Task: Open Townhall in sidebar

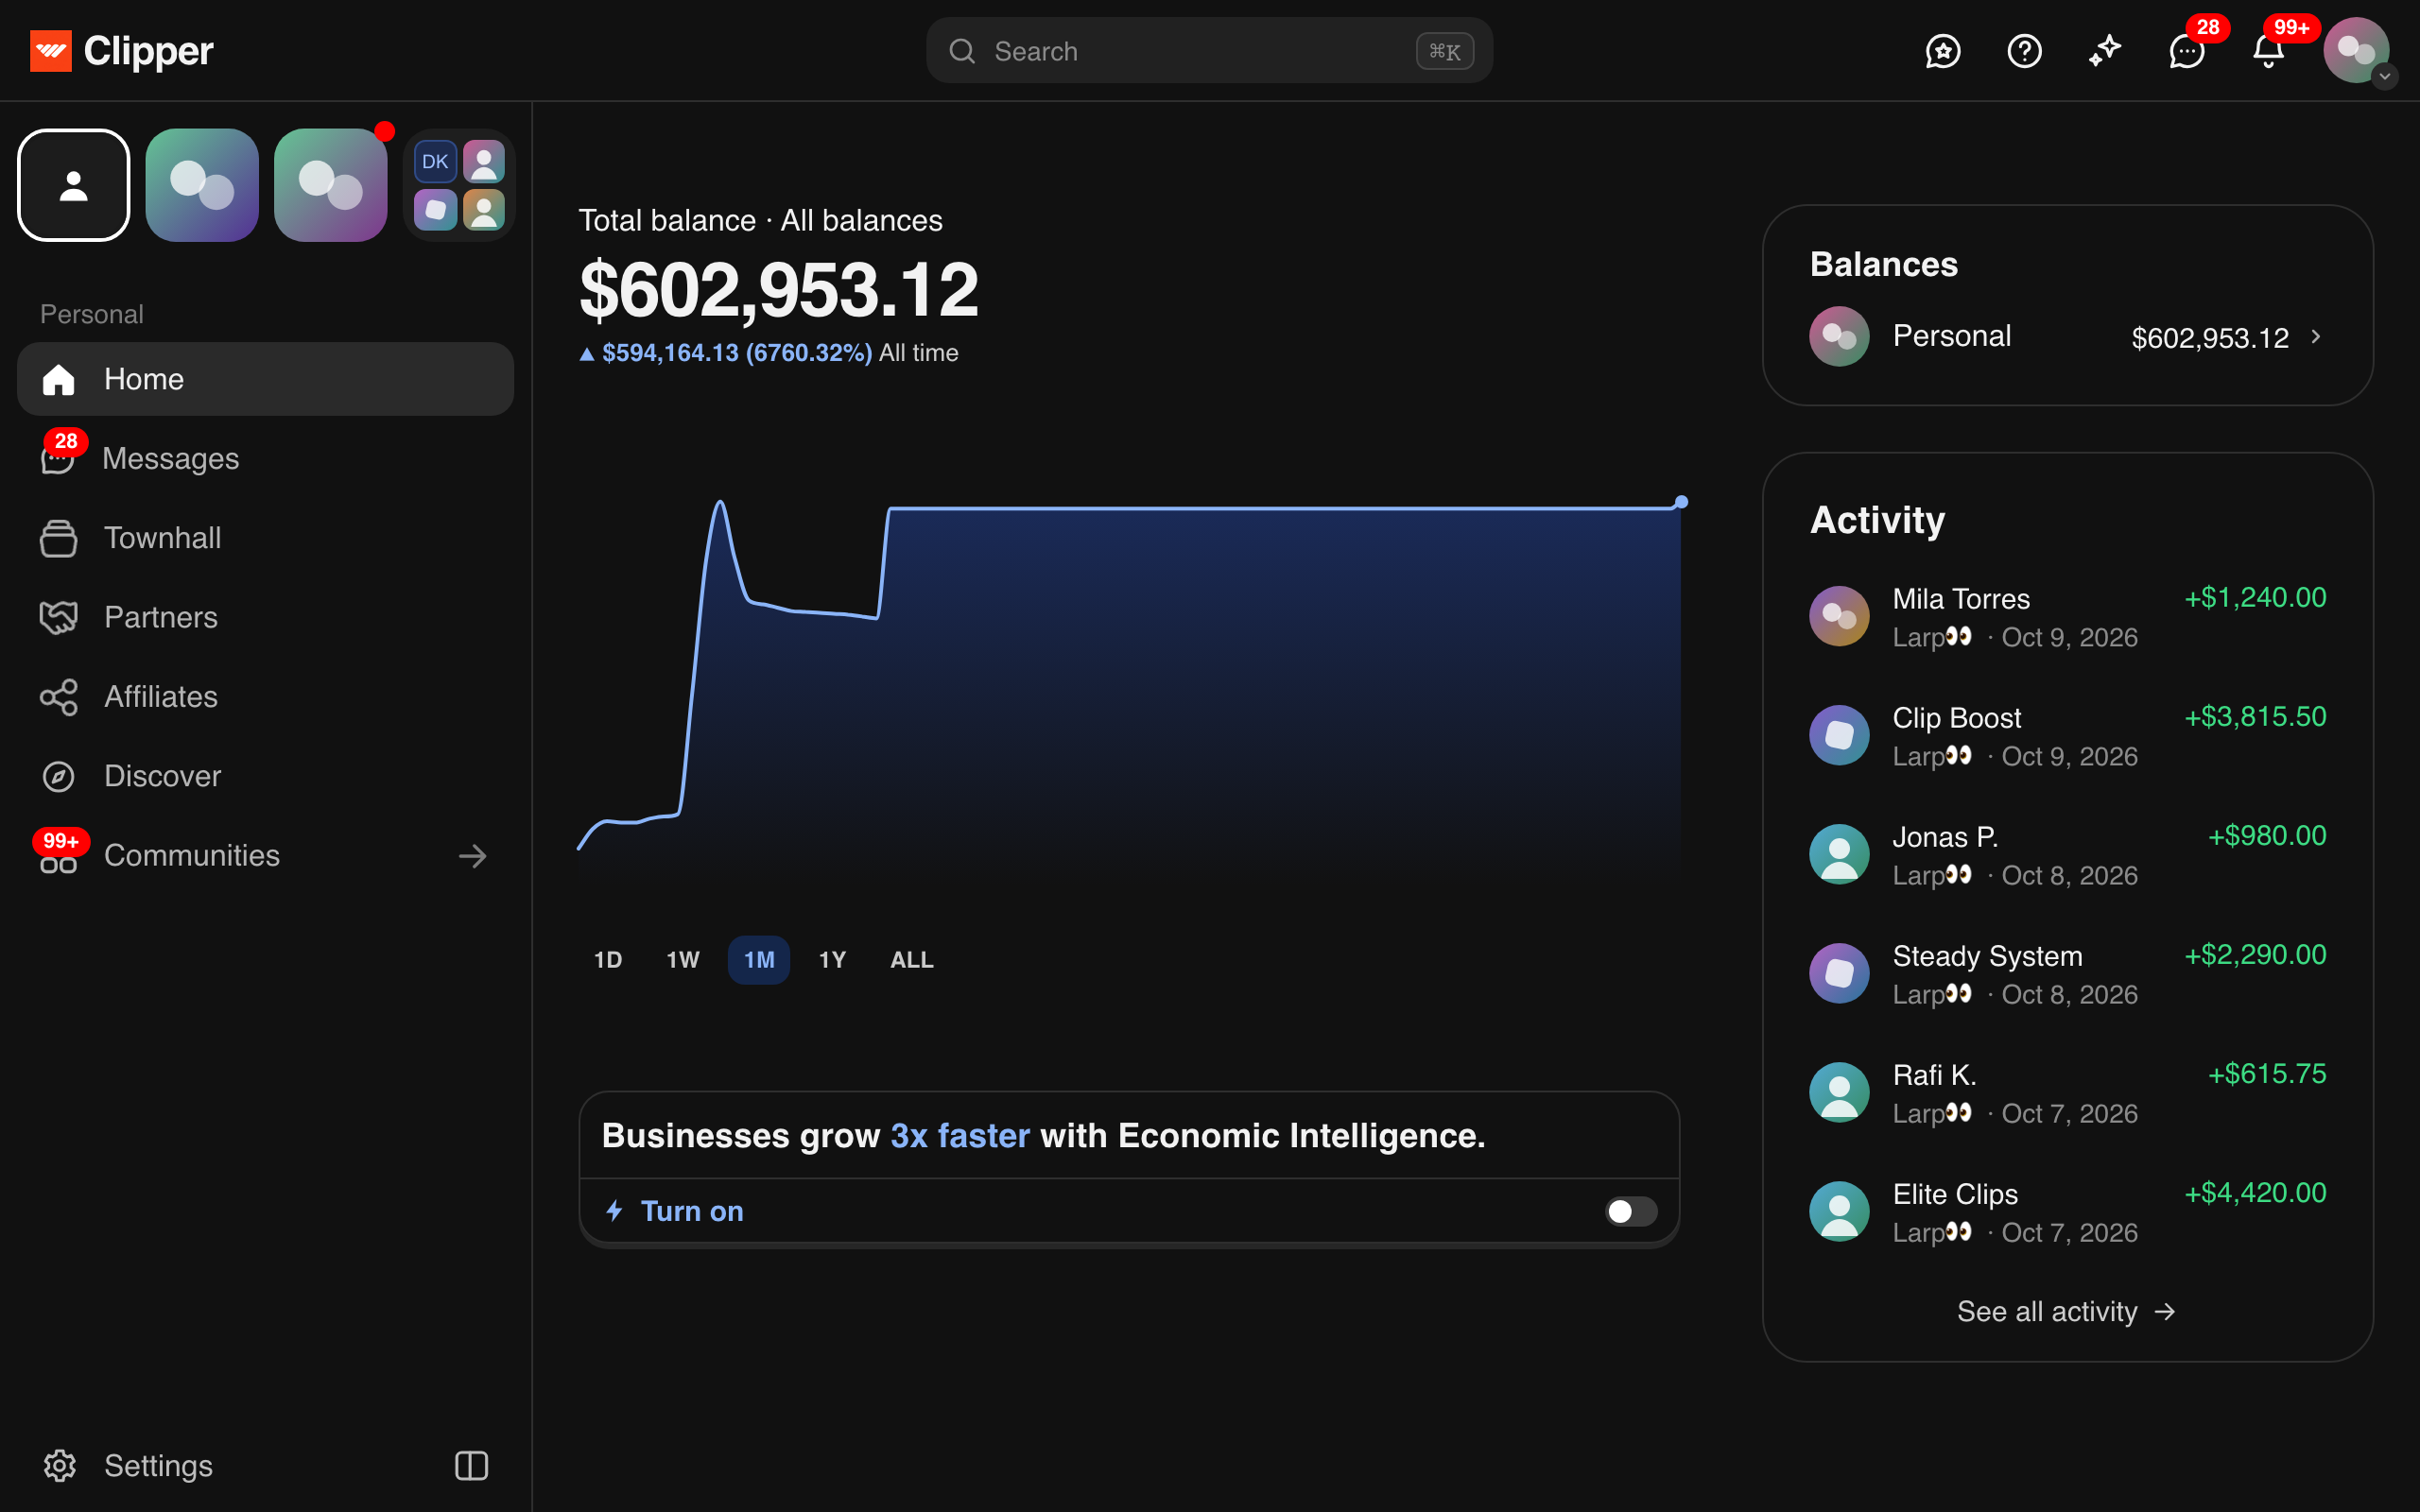Action: click(265, 538)
